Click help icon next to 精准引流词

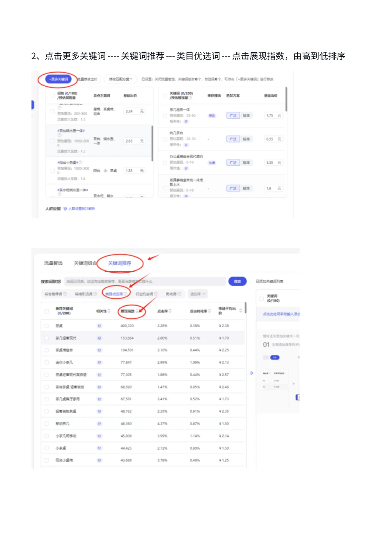click(96, 294)
